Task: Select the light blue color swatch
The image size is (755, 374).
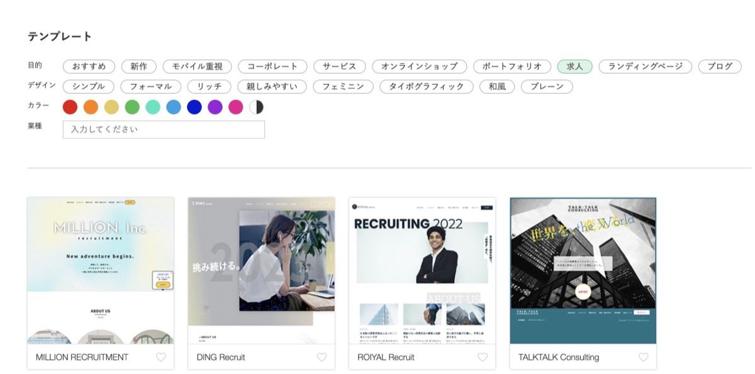Action: pos(174,107)
